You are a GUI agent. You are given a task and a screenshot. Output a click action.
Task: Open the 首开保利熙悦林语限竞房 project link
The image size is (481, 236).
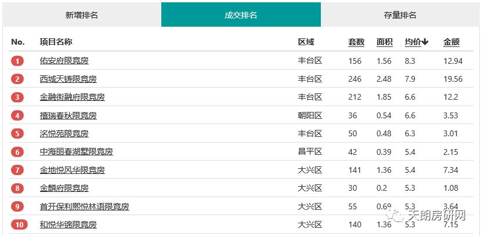point(84,206)
